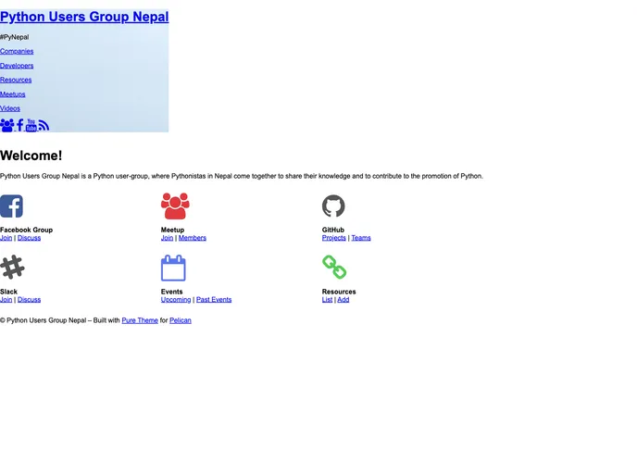The image size is (637, 474).
Task: Open the Facebook icon in header
Action: (x=20, y=125)
